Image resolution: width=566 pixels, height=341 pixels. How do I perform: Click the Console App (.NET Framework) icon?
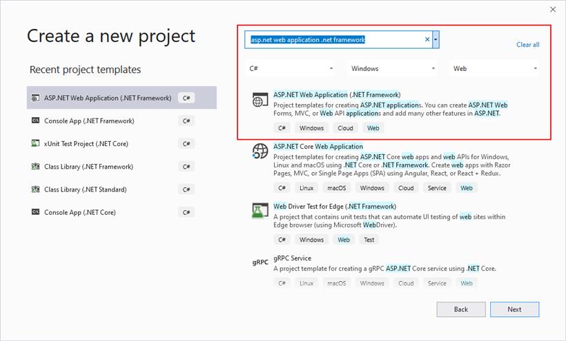pos(35,121)
